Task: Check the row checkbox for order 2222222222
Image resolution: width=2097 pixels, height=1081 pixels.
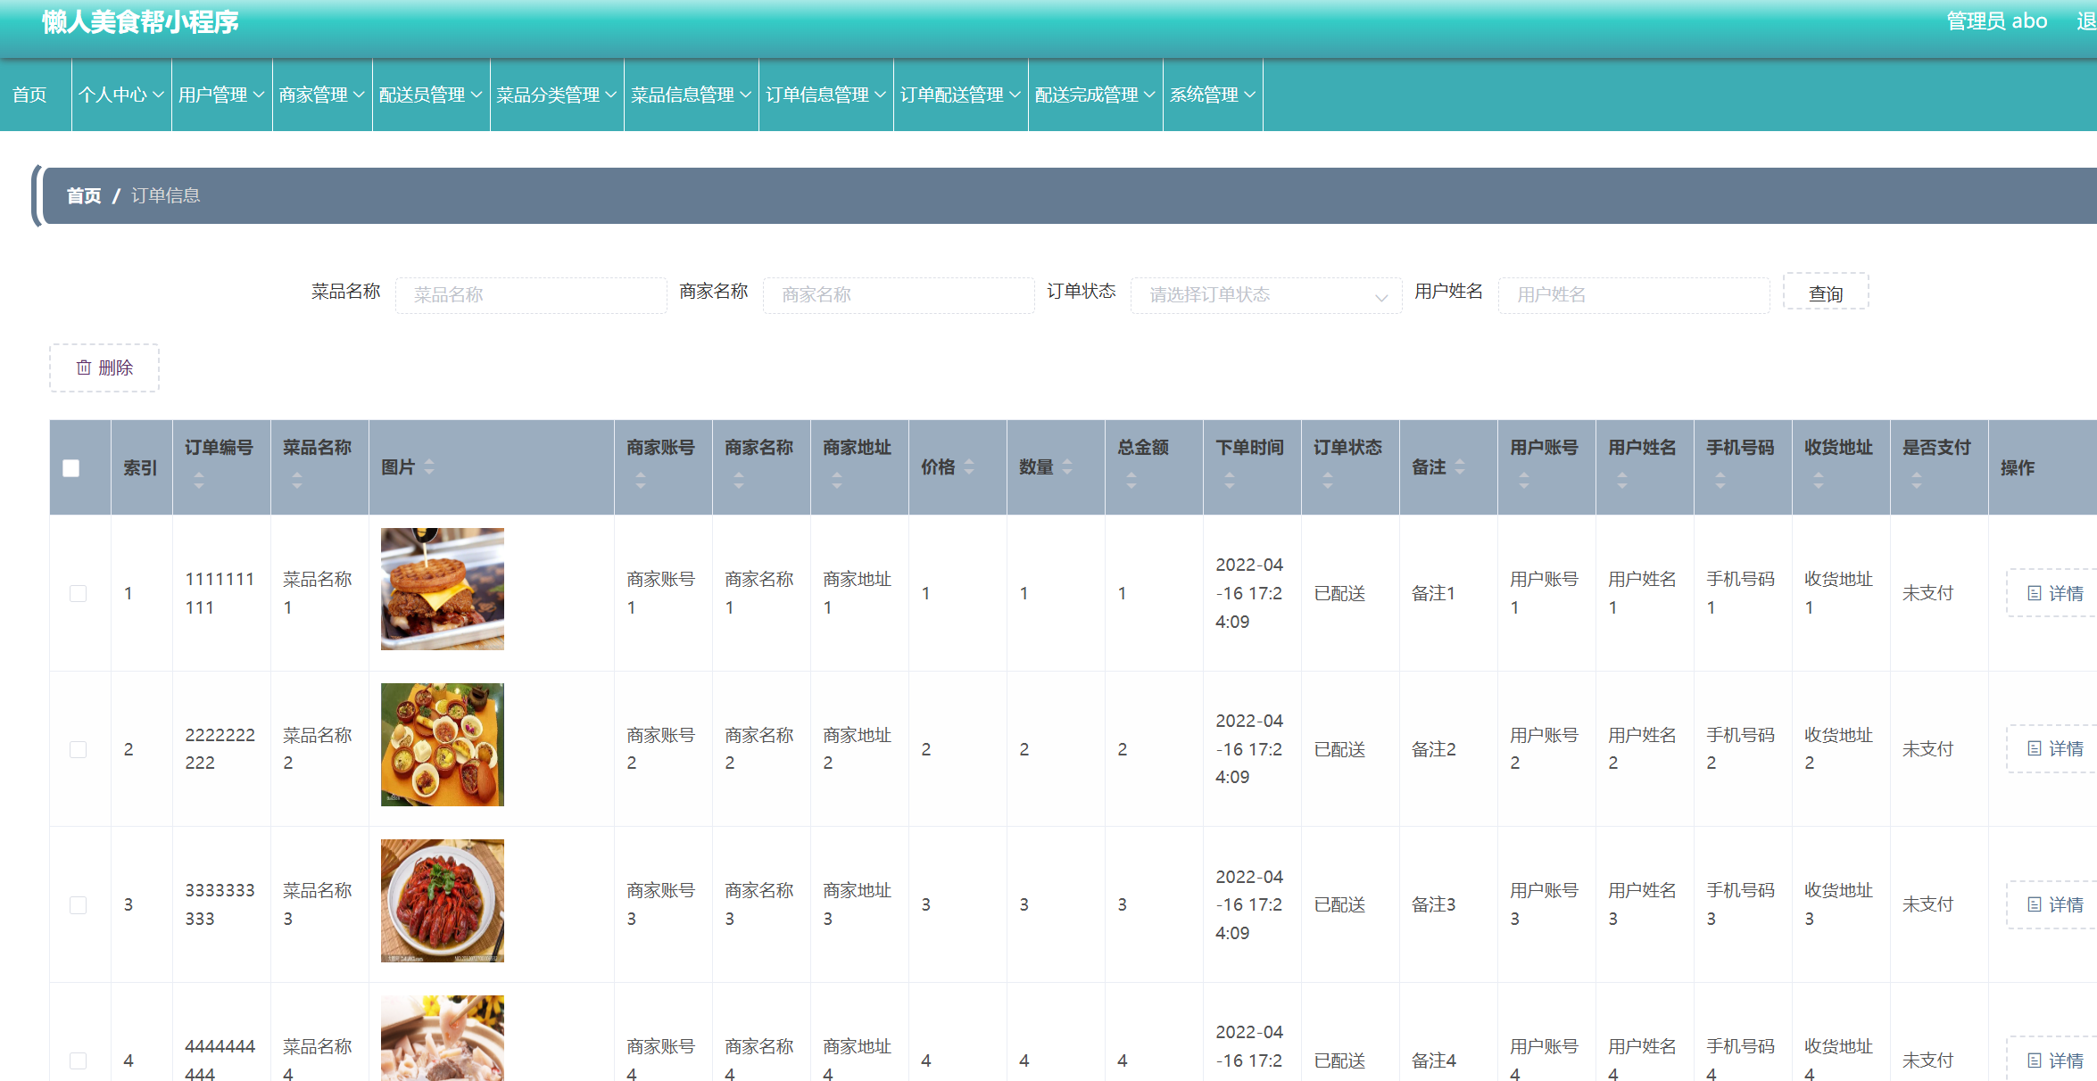Action: click(78, 749)
